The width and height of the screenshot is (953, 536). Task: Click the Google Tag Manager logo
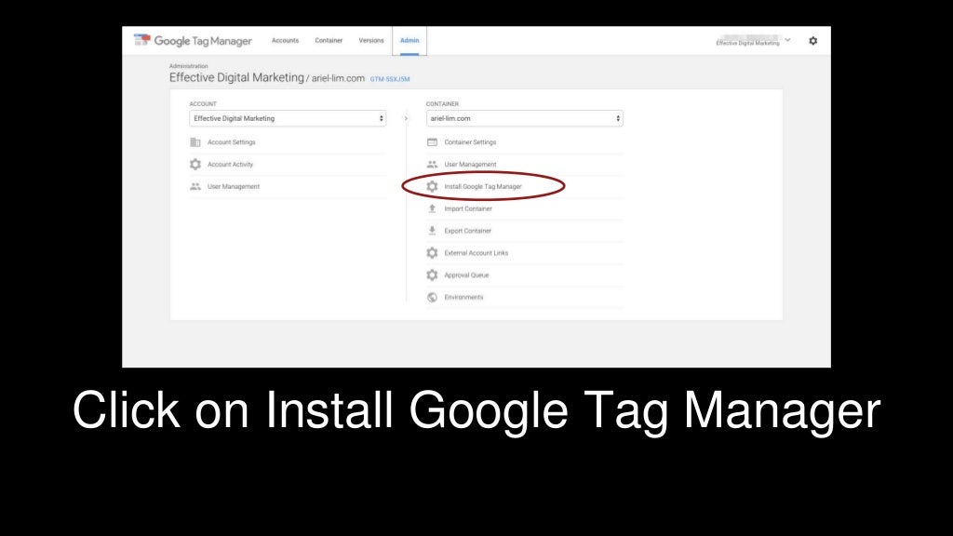click(x=192, y=41)
